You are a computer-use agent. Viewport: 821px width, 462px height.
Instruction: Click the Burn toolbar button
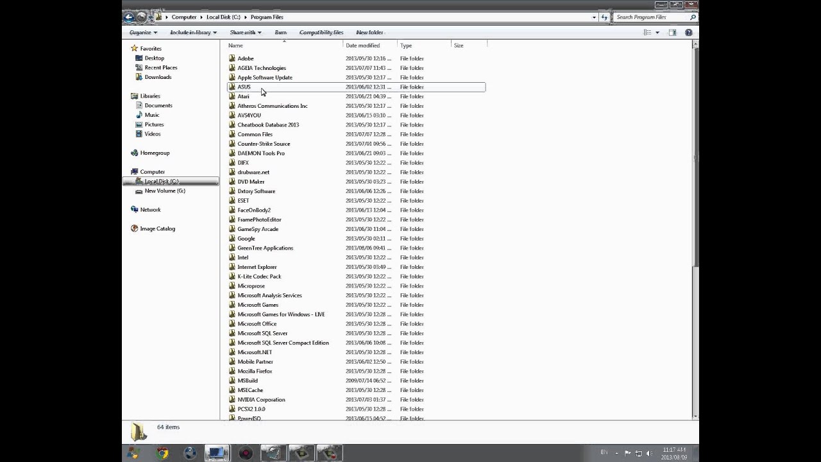pyautogui.click(x=280, y=32)
